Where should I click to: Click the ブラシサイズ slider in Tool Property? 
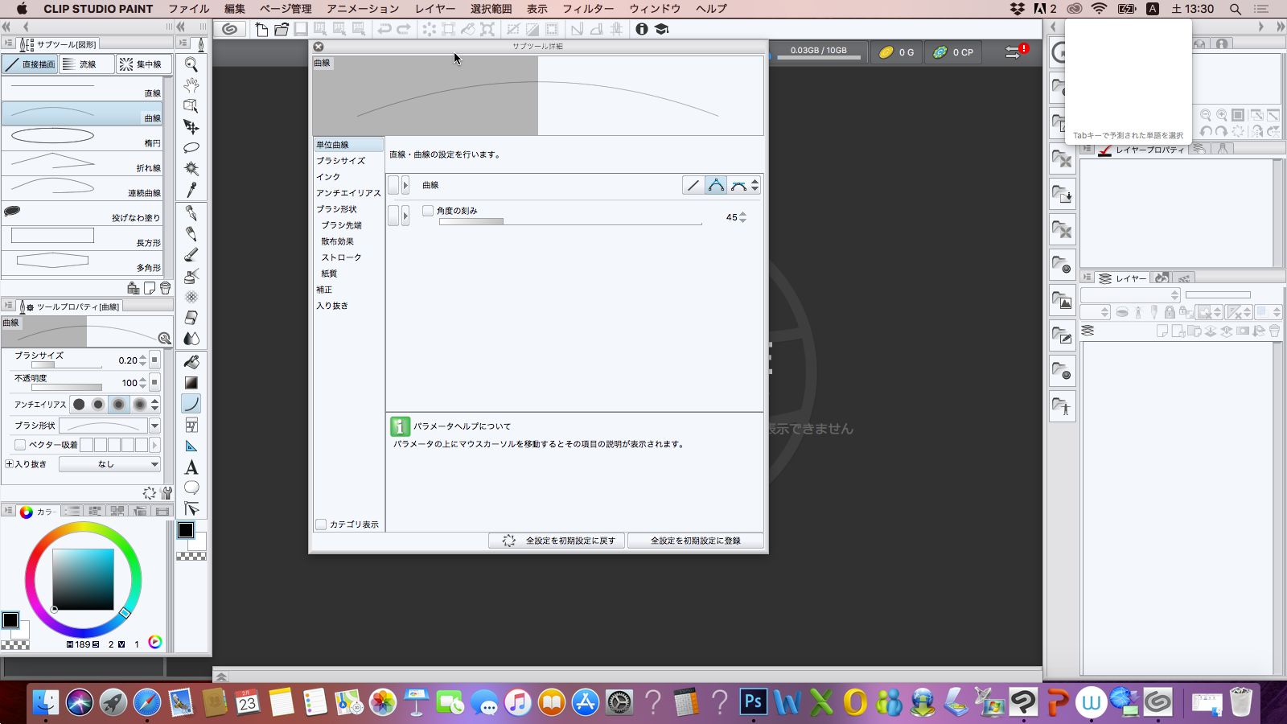pyautogui.click(x=66, y=365)
